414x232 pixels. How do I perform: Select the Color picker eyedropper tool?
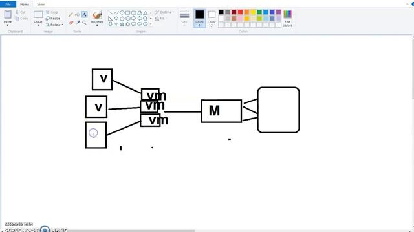pyautogui.click(x=78, y=23)
